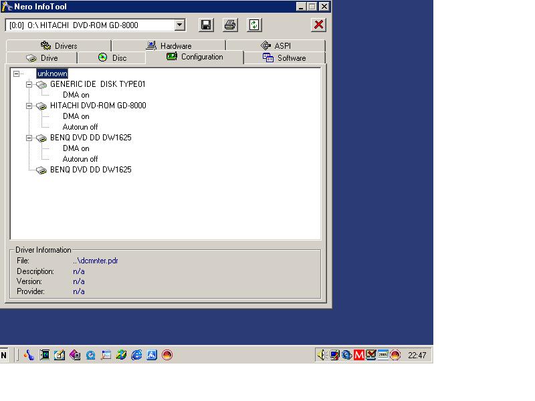The height and width of the screenshot is (401, 535).
Task: Select HITACHI DVD-ROM GD-8000 in the tree
Action: 98,106
